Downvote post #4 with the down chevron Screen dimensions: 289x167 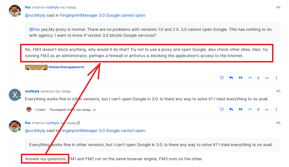267,78
